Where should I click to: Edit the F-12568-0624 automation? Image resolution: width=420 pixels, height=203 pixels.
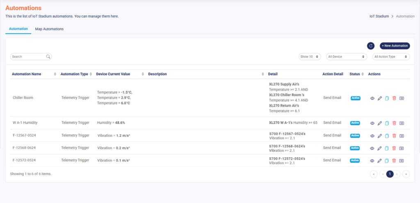point(379,148)
